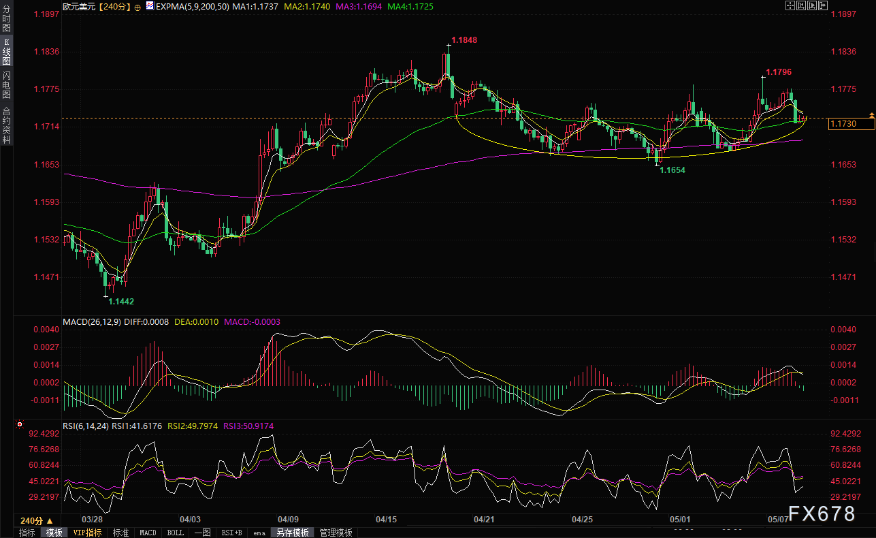Viewport: 876px width, 538px height.
Task: Click the orange price alert arrow marker
Action: click(x=871, y=114)
